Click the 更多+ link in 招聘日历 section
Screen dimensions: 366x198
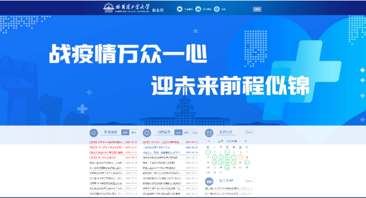250,132
